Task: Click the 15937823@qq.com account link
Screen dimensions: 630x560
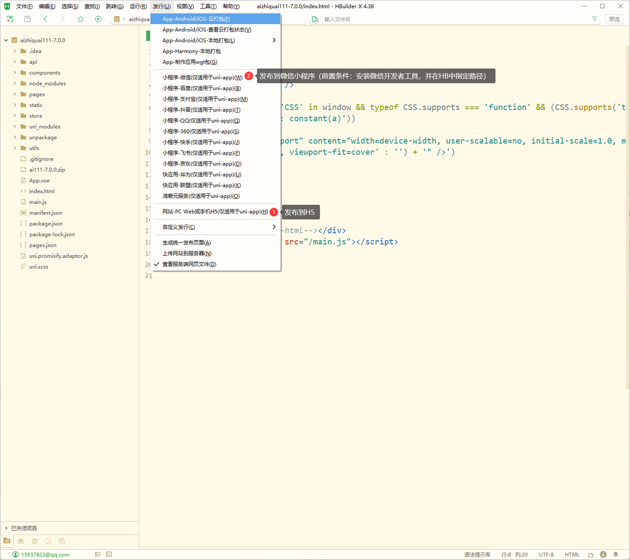Action: pos(45,555)
